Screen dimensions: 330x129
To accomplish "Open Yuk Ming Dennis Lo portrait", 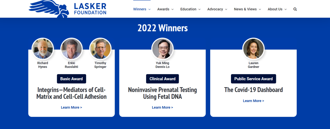I will [163, 49].
